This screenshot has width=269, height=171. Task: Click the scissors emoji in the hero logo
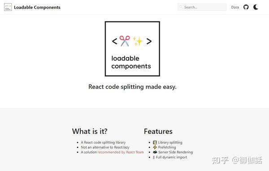tap(125, 41)
